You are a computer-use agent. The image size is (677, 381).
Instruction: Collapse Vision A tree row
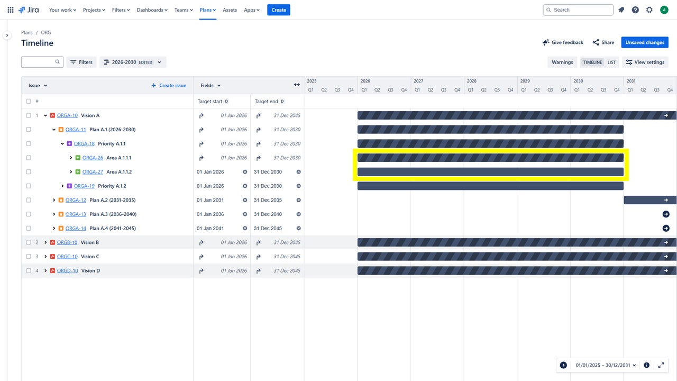click(45, 115)
